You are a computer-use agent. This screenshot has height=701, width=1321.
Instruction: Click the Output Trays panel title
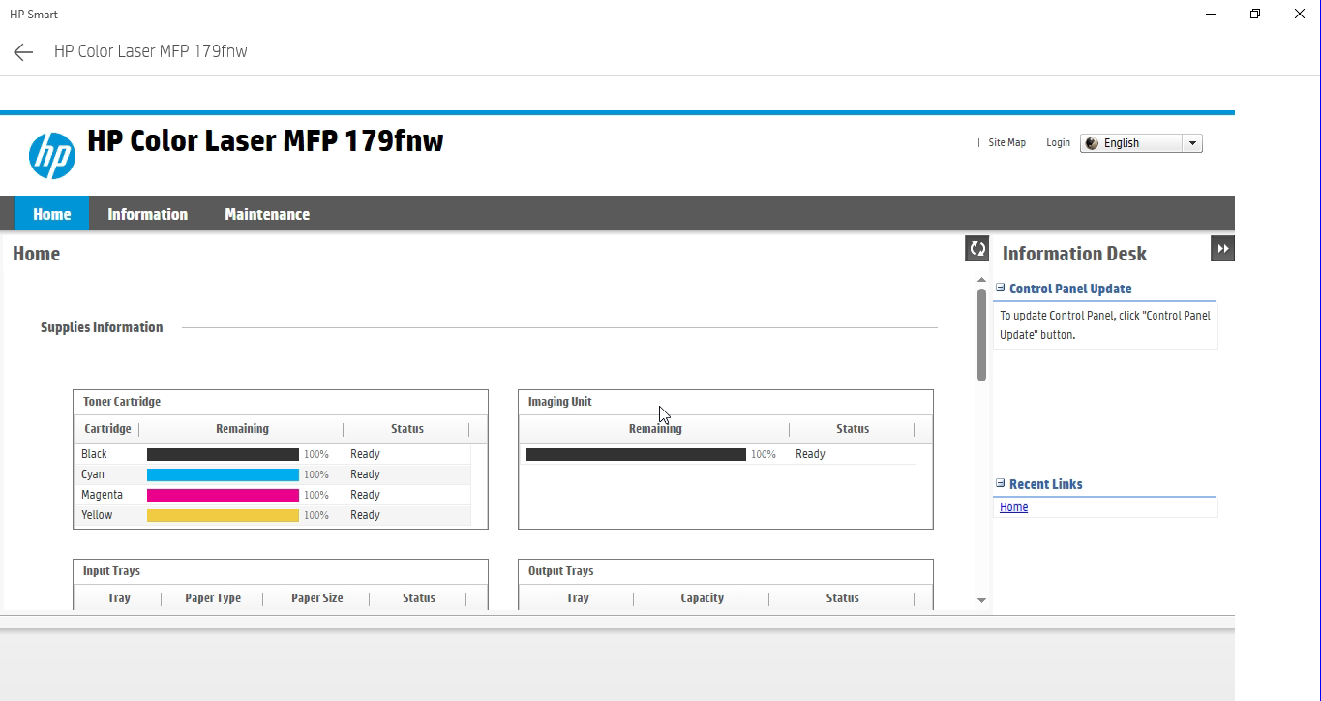[x=560, y=571]
